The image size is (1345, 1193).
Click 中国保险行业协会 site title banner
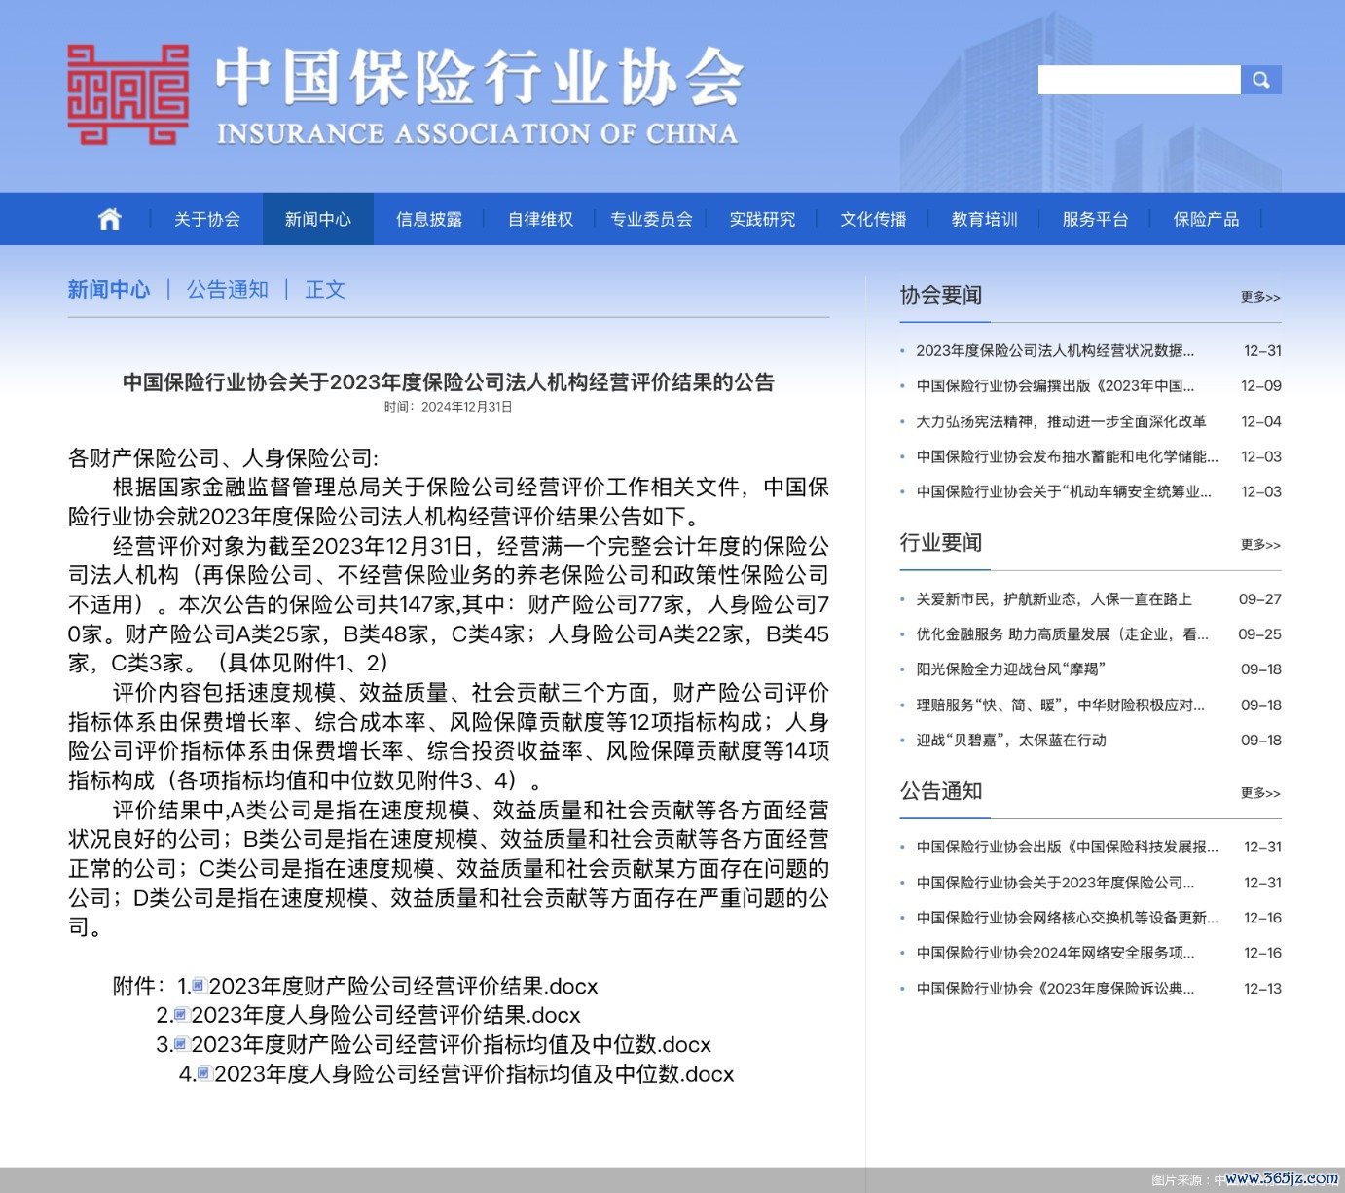tap(479, 94)
